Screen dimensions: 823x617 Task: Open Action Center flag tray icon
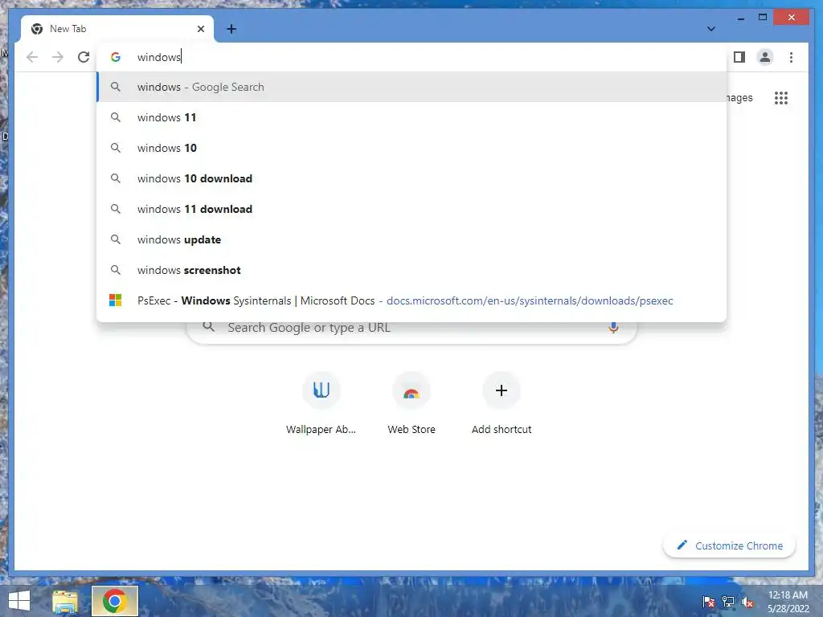[x=709, y=602]
